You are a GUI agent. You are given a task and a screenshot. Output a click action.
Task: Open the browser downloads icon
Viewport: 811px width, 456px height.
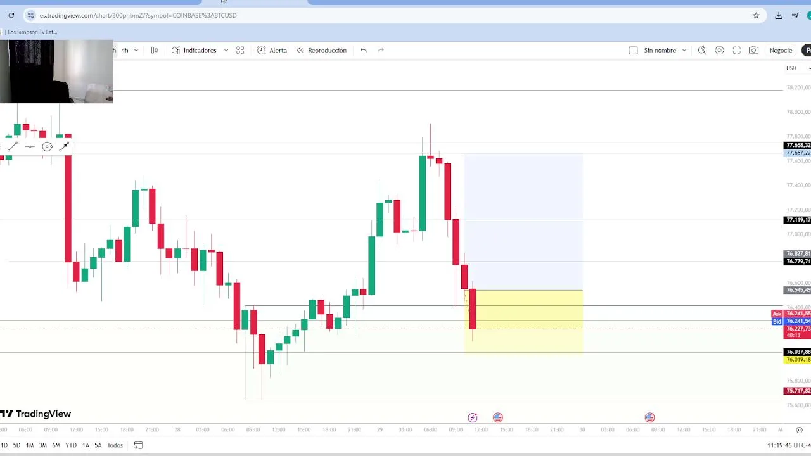[x=779, y=15]
